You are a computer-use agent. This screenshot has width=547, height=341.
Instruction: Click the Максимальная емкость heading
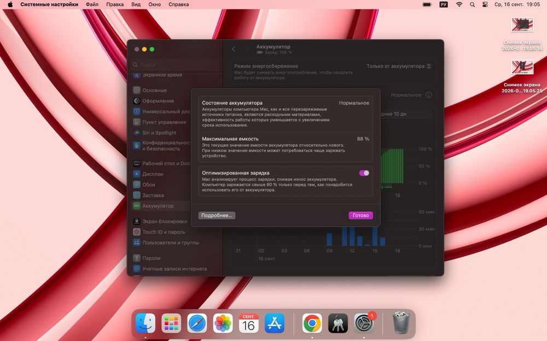tap(230, 139)
